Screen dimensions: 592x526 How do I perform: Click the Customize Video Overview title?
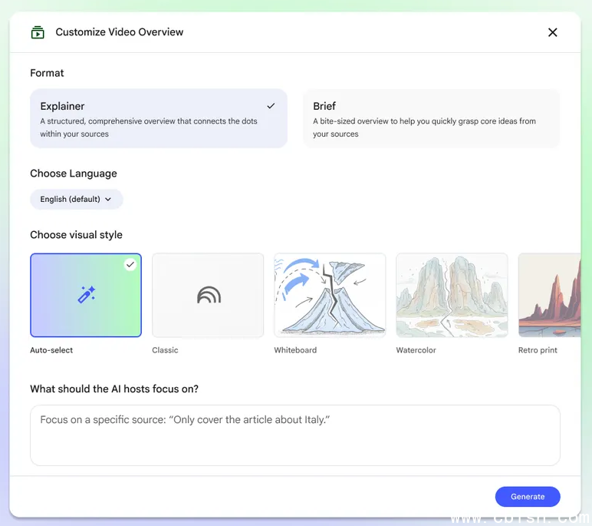click(x=120, y=32)
